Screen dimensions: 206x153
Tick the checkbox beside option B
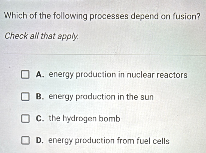(x=25, y=97)
